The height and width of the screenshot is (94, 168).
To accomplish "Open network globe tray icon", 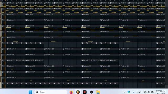I will (145, 92).
